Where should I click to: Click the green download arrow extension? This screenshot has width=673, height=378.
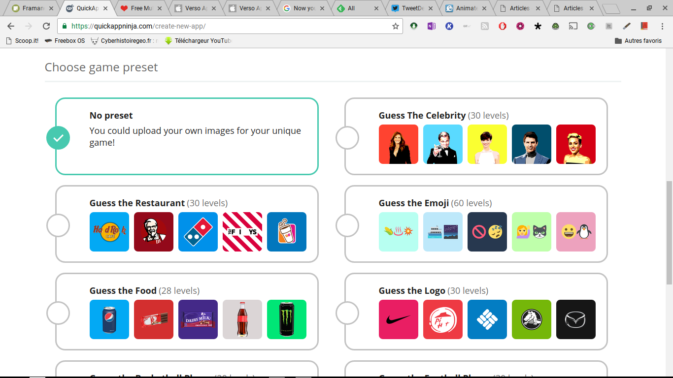click(x=414, y=26)
